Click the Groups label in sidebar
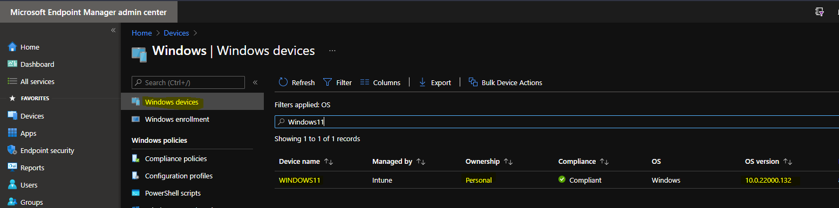839x208 pixels. (x=31, y=202)
